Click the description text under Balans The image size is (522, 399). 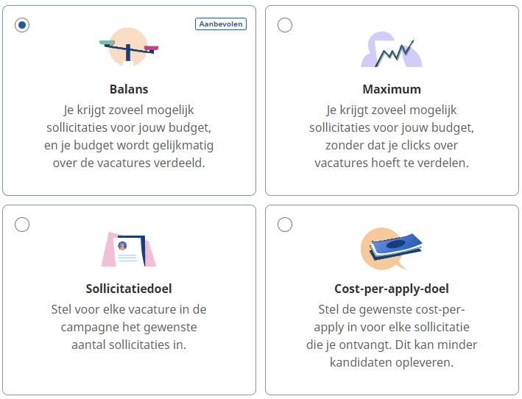pos(129,136)
